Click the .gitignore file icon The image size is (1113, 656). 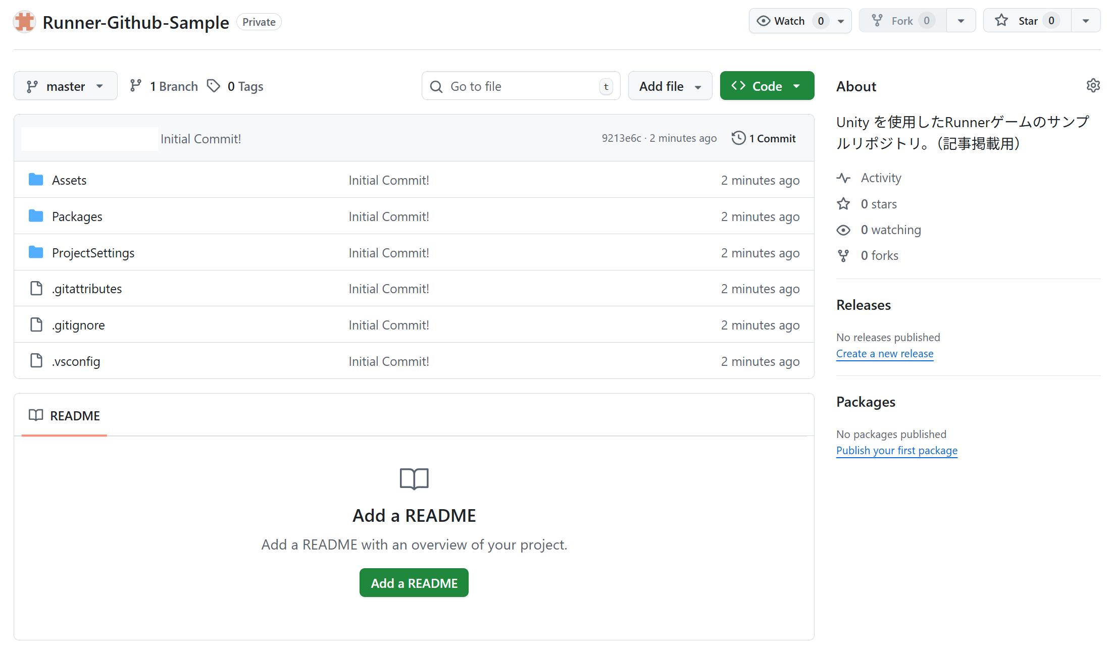pyautogui.click(x=36, y=324)
